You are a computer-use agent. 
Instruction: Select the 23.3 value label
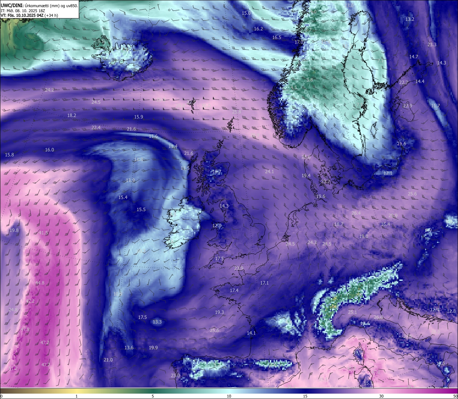tap(432, 44)
